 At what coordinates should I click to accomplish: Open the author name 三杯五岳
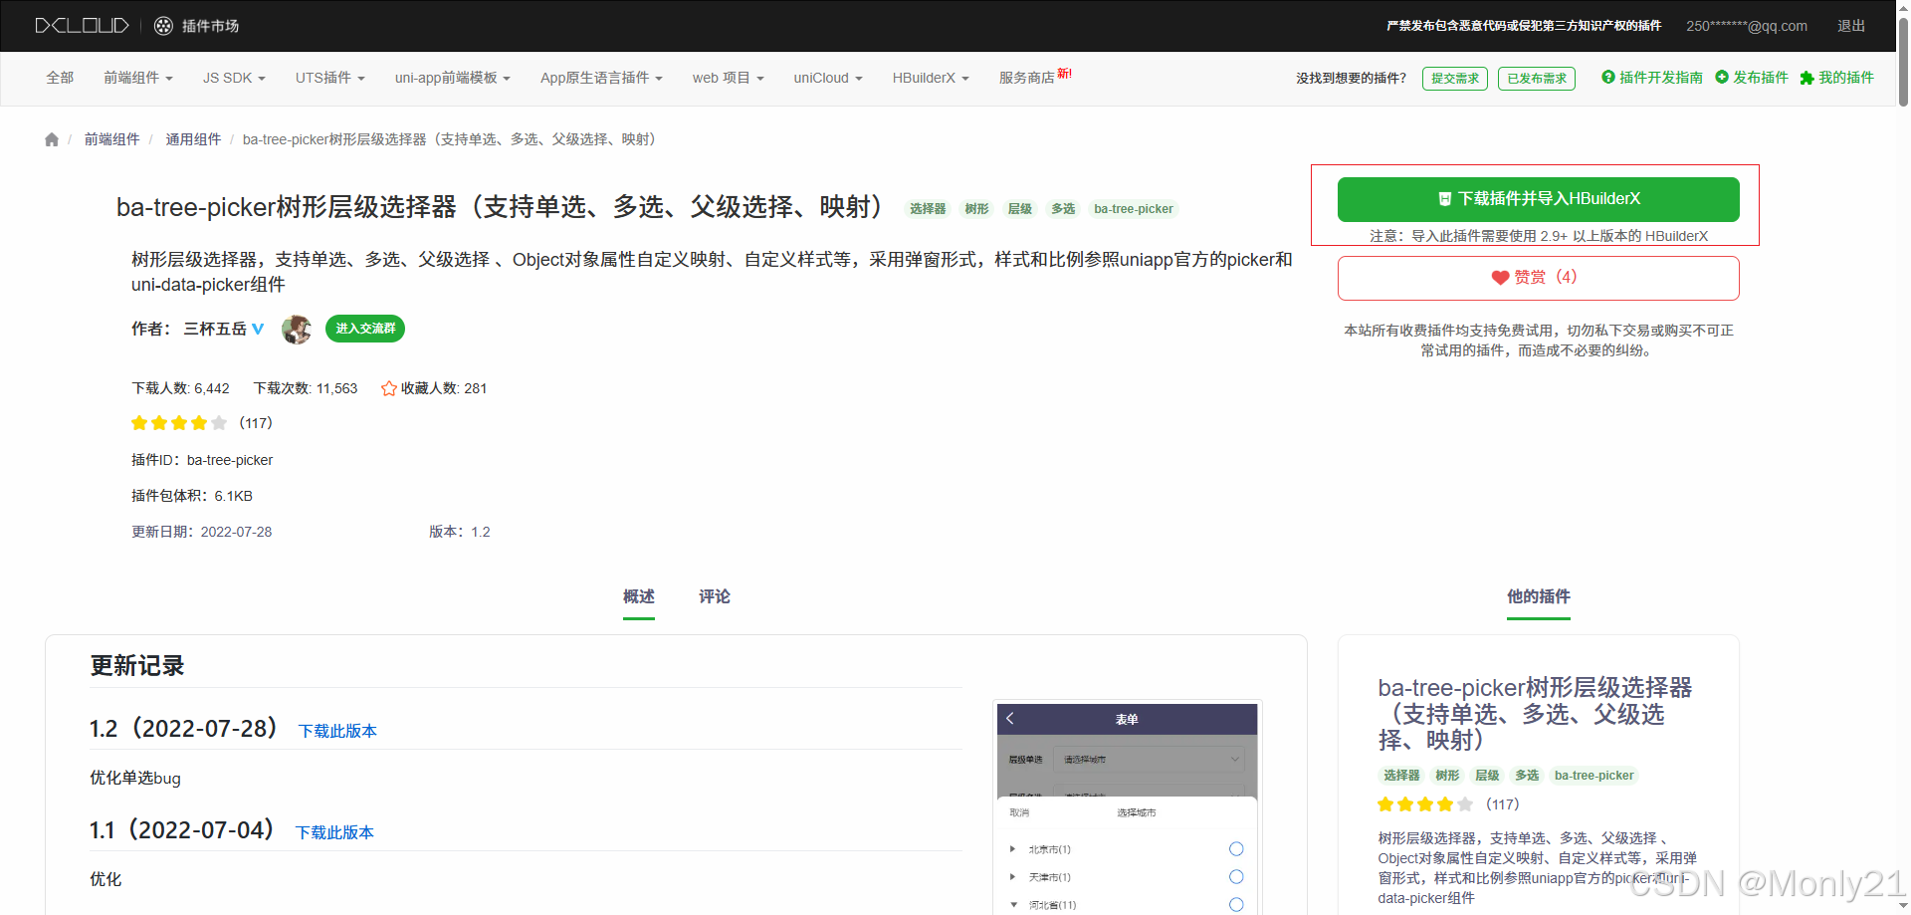pyautogui.click(x=215, y=329)
